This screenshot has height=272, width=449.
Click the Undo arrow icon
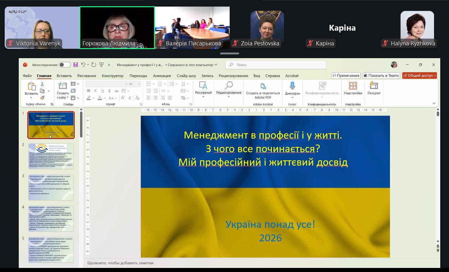pyautogui.click(x=83, y=65)
